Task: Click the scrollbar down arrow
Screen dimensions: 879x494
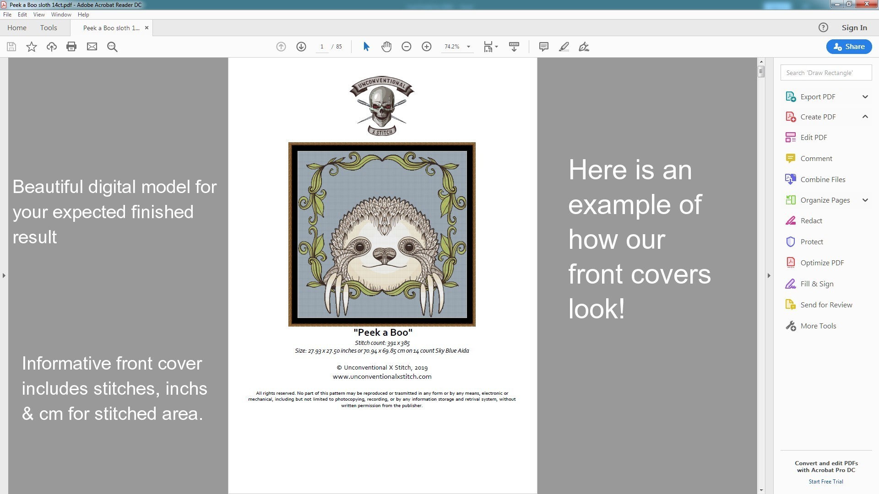Action: tap(761, 490)
